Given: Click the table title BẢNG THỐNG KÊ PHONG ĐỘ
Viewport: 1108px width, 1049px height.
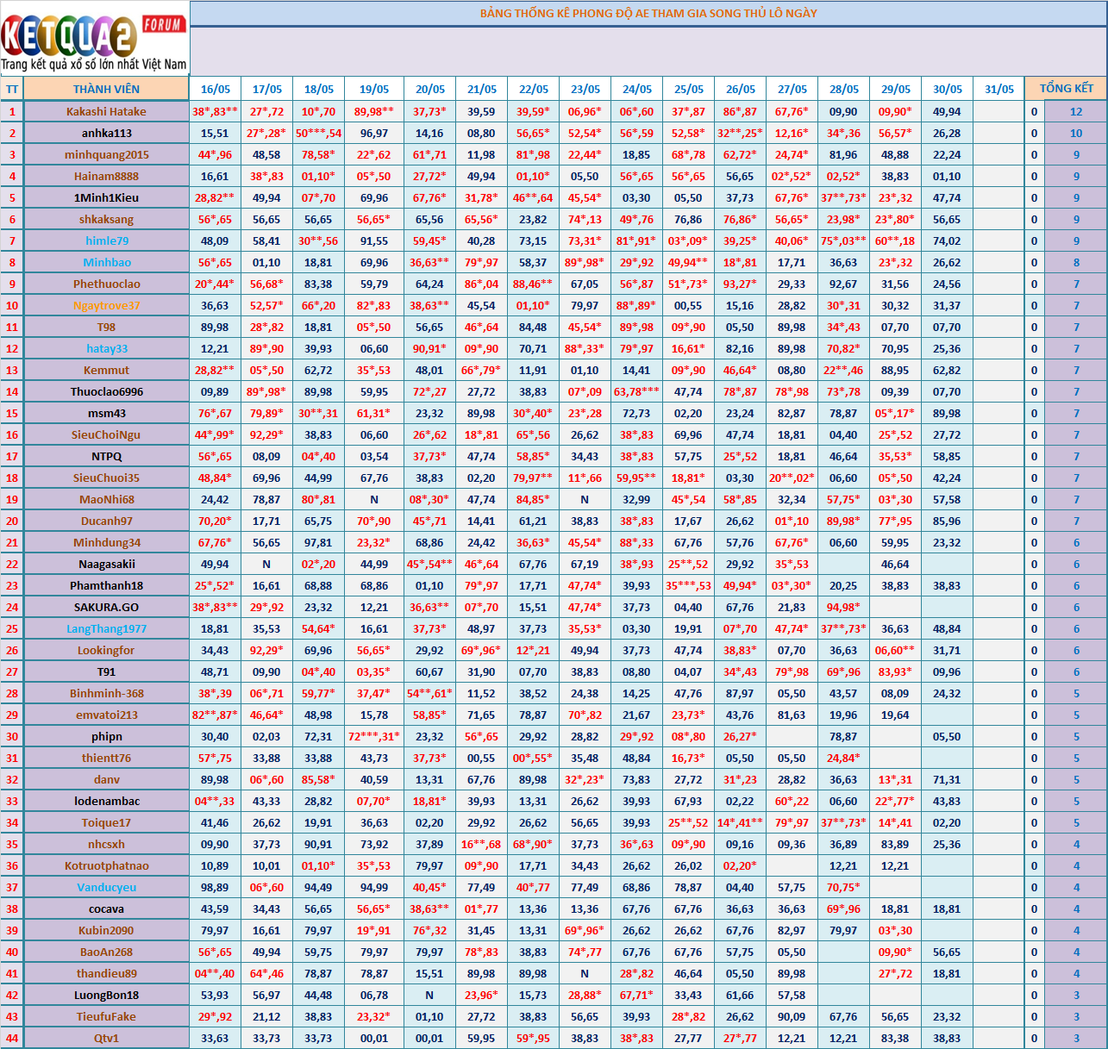Looking at the screenshot, I should [x=648, y=13].
